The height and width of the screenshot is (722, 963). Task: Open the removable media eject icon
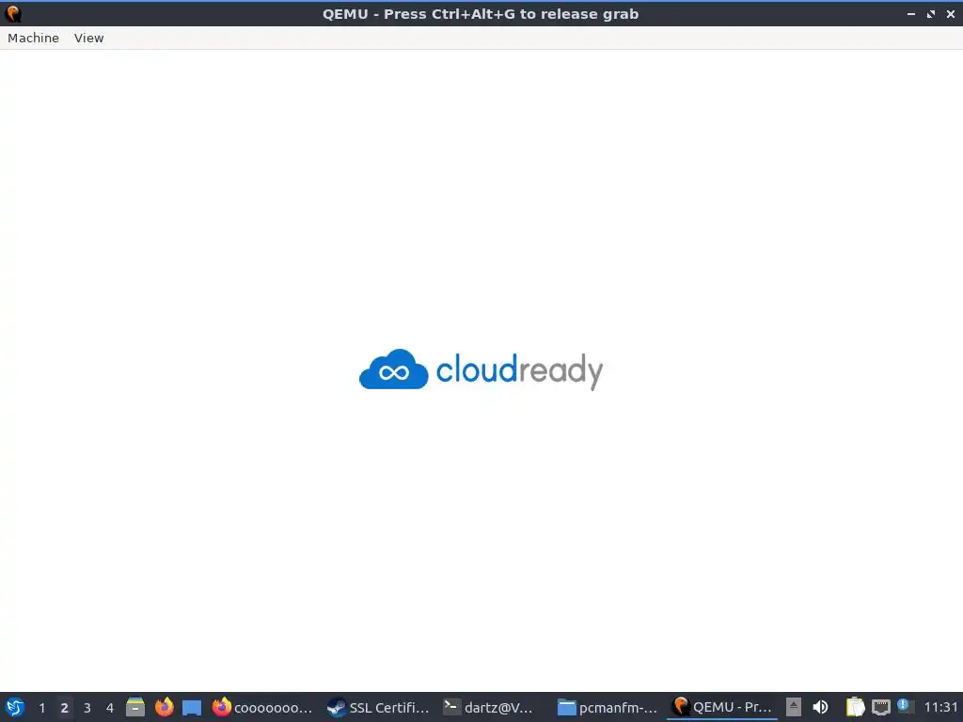pyautogui.click(x=794, y=707)
